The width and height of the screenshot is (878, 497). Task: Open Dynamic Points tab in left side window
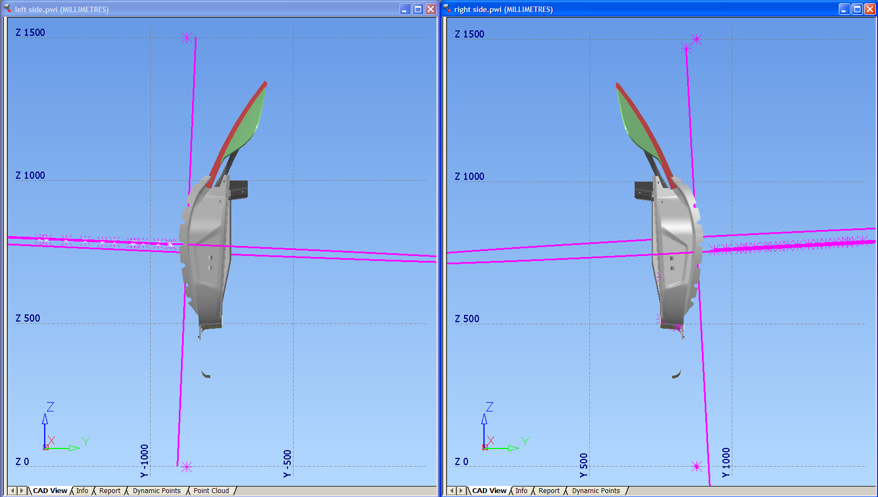click(157, 490)
